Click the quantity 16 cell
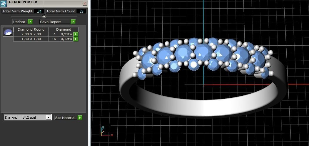Viewport: 309px width, 146px height. pyautogui.click(x=54, y=39)
